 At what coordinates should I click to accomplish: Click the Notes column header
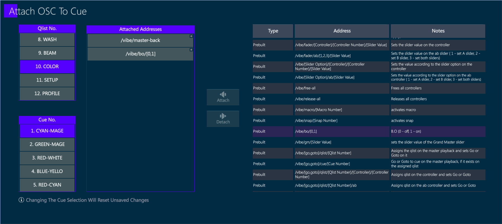coord(438,31)
